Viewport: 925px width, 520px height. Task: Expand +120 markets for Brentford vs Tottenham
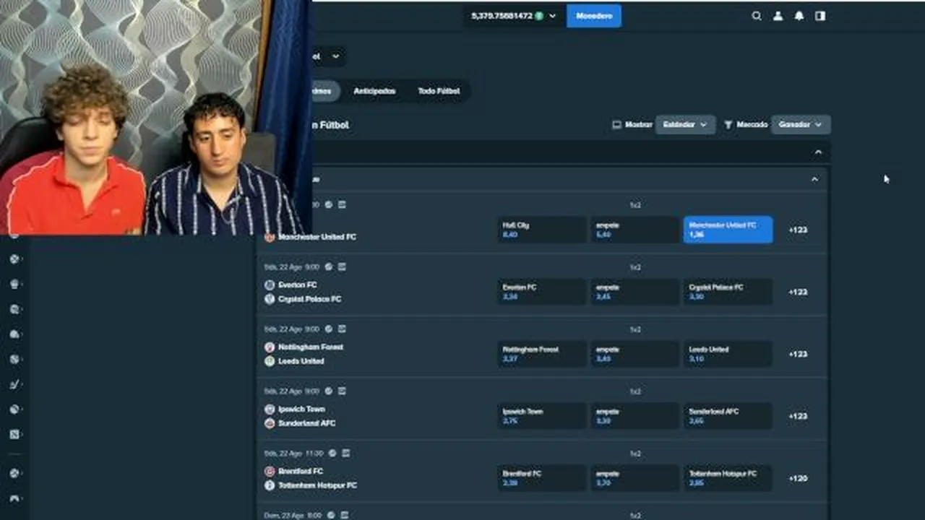click(798, 478)
